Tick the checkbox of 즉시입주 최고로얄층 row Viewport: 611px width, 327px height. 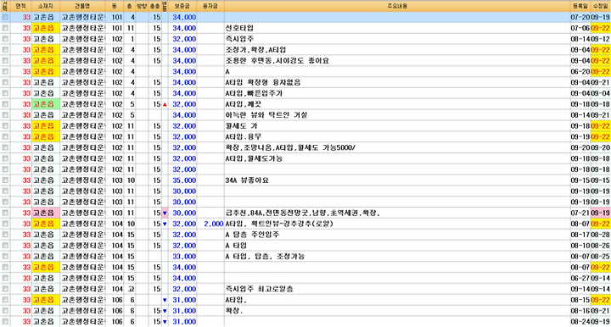(5, 289)
